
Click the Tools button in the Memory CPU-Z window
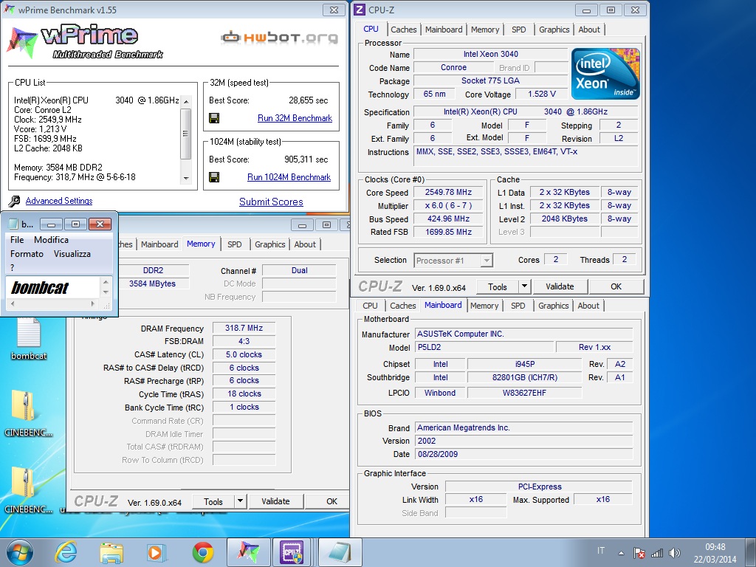pyautogui.click(x=213, y=501)
